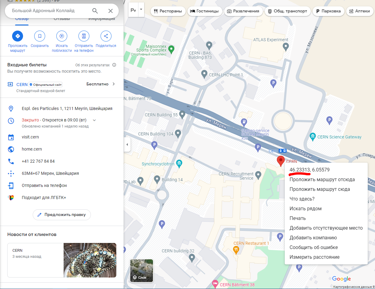This screenshot has height=289, width=375.
Task: Click the info icon beside 'Об этих результатах'
Action: pyautogui.click(x=114, y=65)
